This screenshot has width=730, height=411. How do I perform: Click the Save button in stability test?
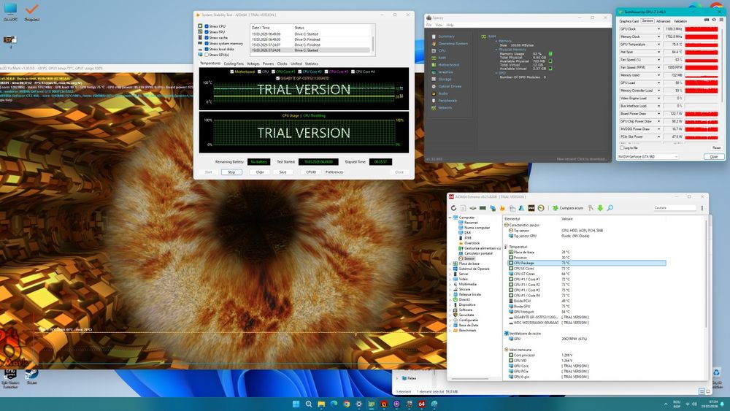283,172
